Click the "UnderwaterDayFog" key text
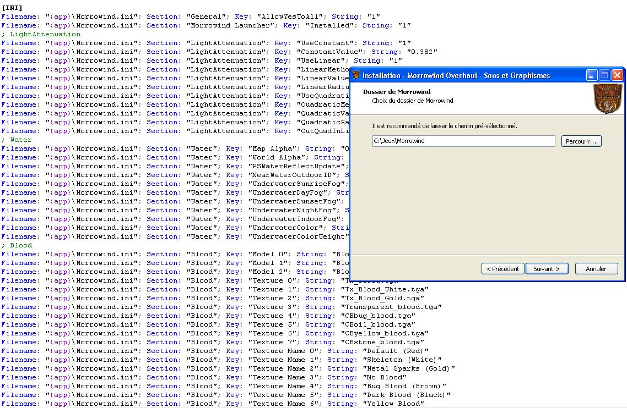This screenshot has height=408, width=627. [x=288, y=192]
